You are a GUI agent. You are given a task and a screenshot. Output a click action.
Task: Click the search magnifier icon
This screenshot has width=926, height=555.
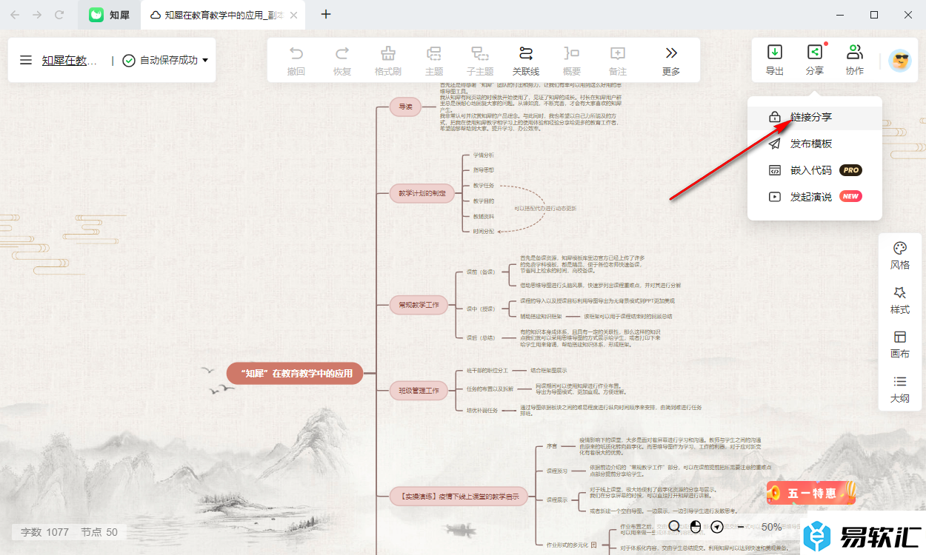675,527
